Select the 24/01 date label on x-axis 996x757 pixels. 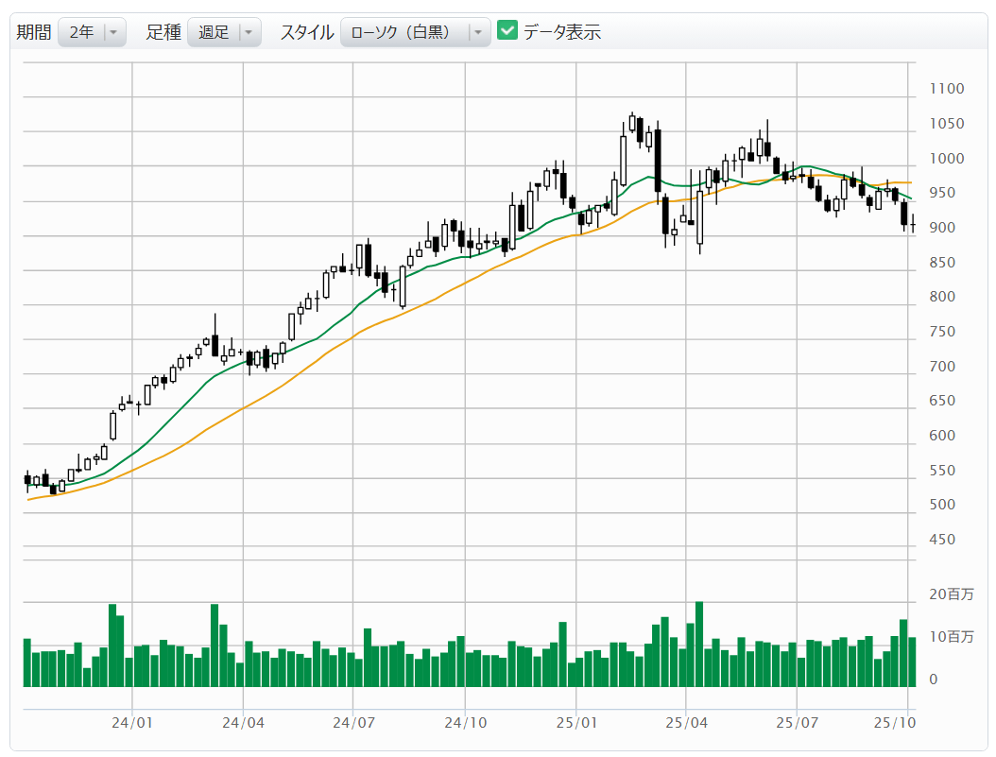(x=132, y=723)
